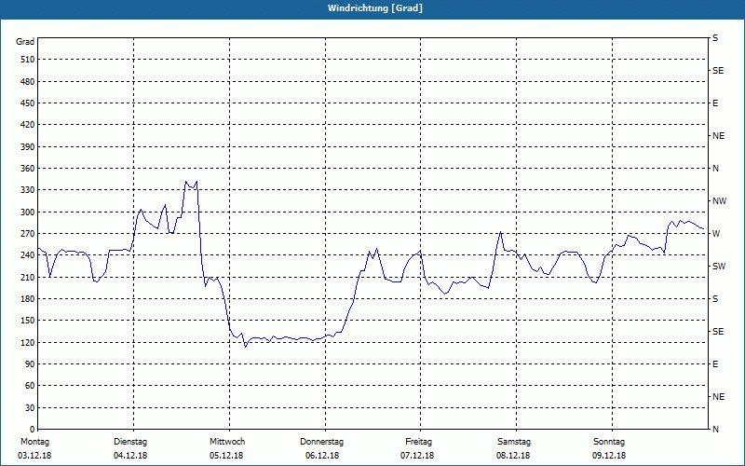This screenshot has height=466, width=745.
Task: Click the Freitag day label
Action: click(418, 442)
